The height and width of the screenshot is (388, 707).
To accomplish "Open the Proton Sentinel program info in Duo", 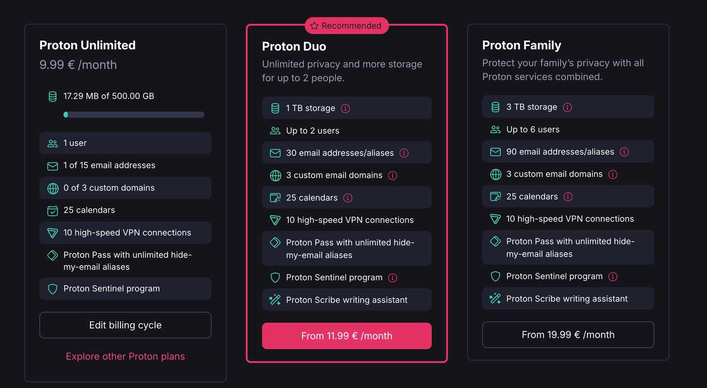I will point(392,278).
